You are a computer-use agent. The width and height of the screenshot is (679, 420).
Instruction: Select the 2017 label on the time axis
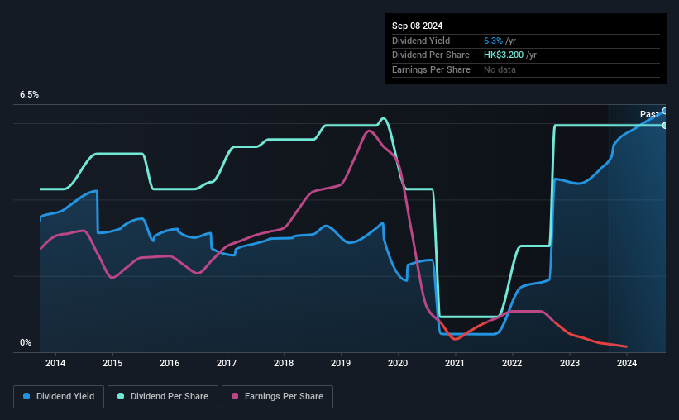point(227,363)
